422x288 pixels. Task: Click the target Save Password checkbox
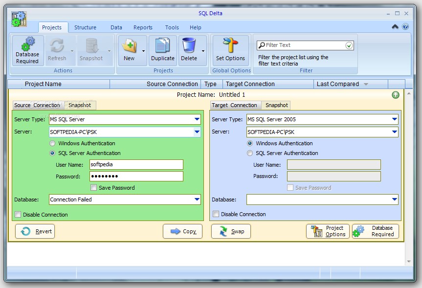290,188
